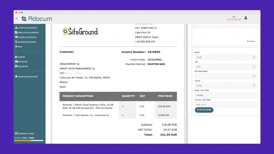The image size is (274, 154).
Task: Click the Gestion de Contactos list icon
Action: click(x=16, y=37)
